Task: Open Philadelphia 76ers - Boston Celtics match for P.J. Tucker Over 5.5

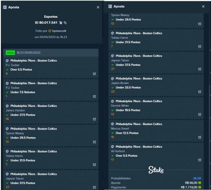Action: pos(34,60)
